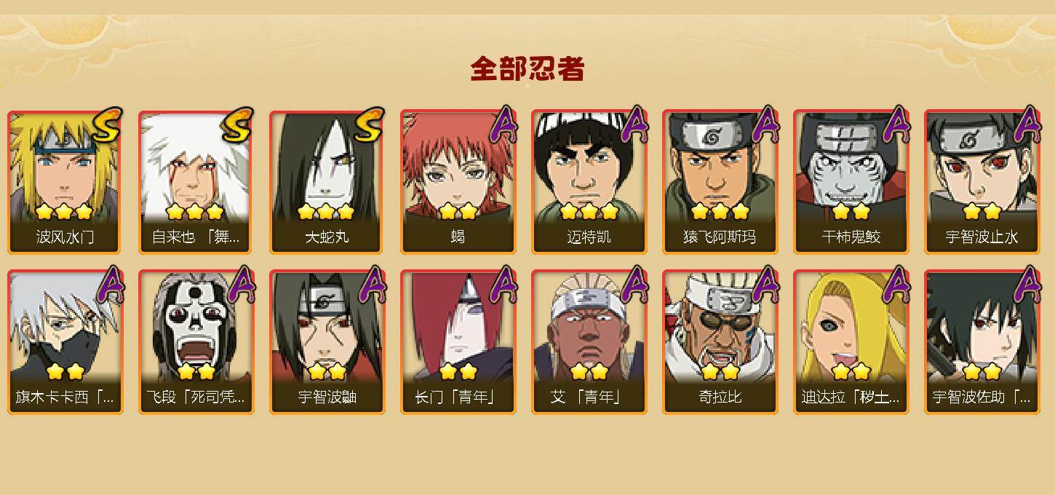Image resolution: width=1055 pixels, height=495 pixels.
Task: Click the A rank badge on 蝎
Action: pyautogui.click(x=503, y=124)
